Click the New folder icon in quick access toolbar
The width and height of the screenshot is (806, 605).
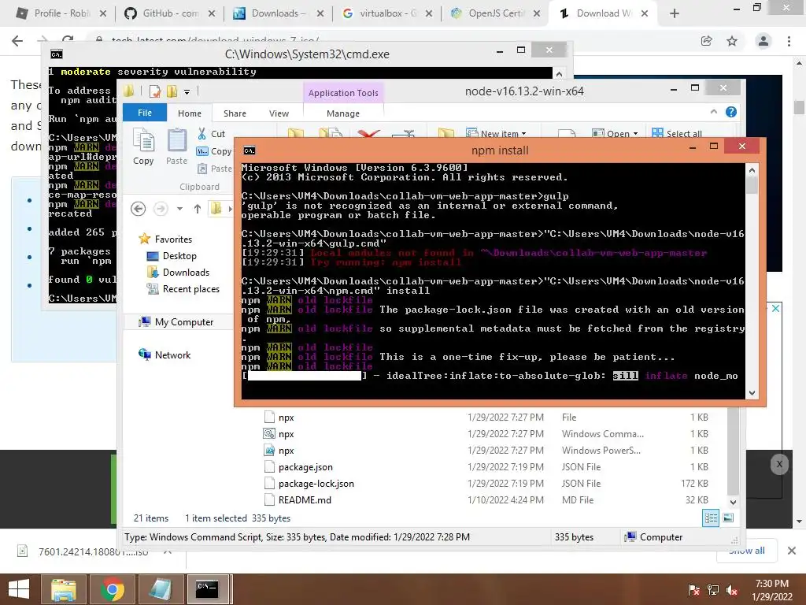172,91
